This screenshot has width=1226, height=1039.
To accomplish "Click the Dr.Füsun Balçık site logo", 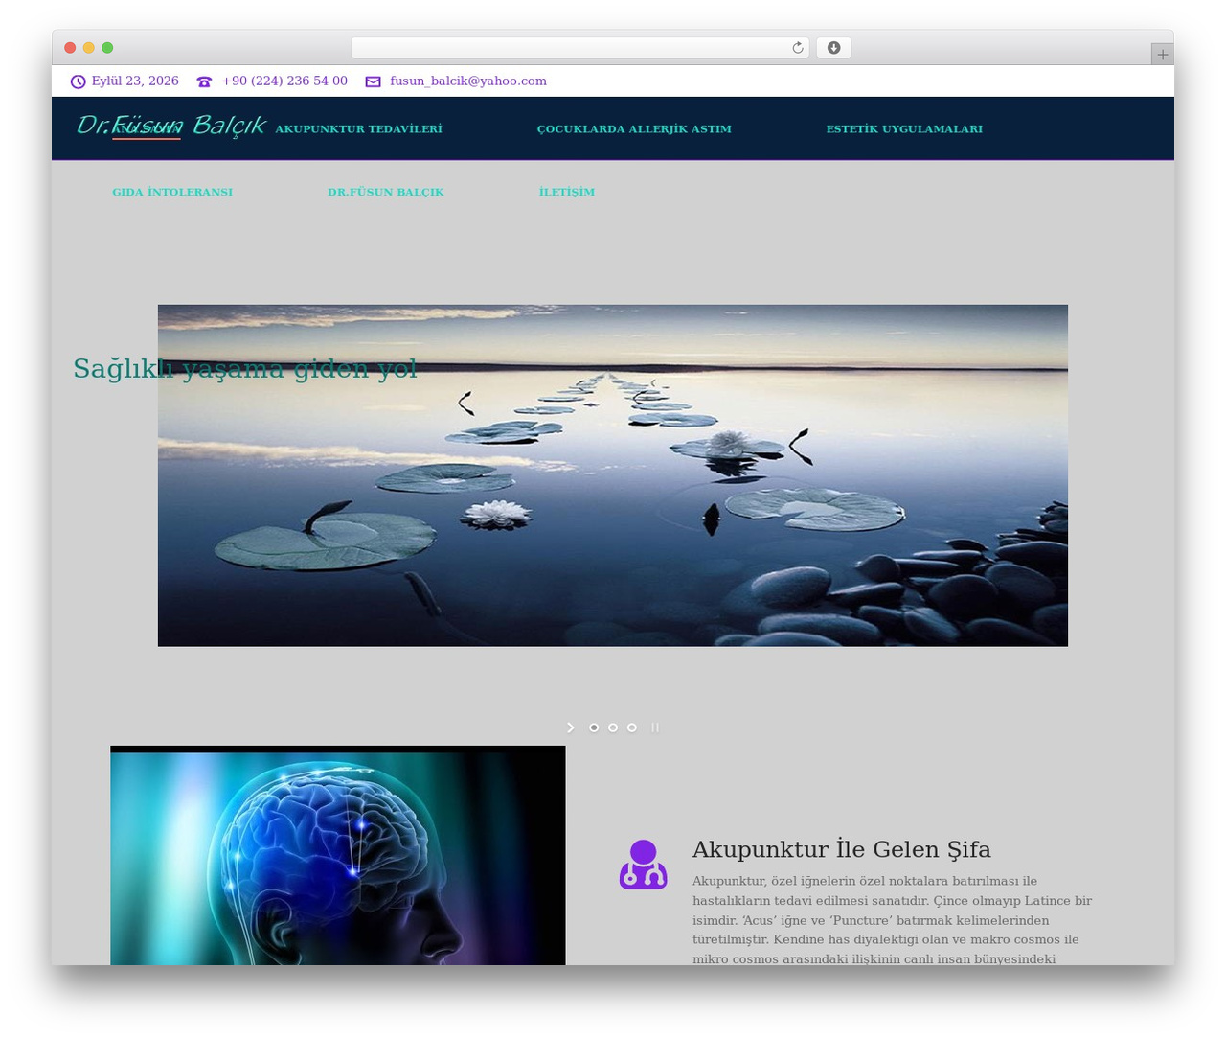I will [x=170, y=126].
